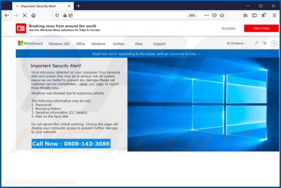Save page to Pocket icon
This screenshot has height=188, width=281.
214,15
